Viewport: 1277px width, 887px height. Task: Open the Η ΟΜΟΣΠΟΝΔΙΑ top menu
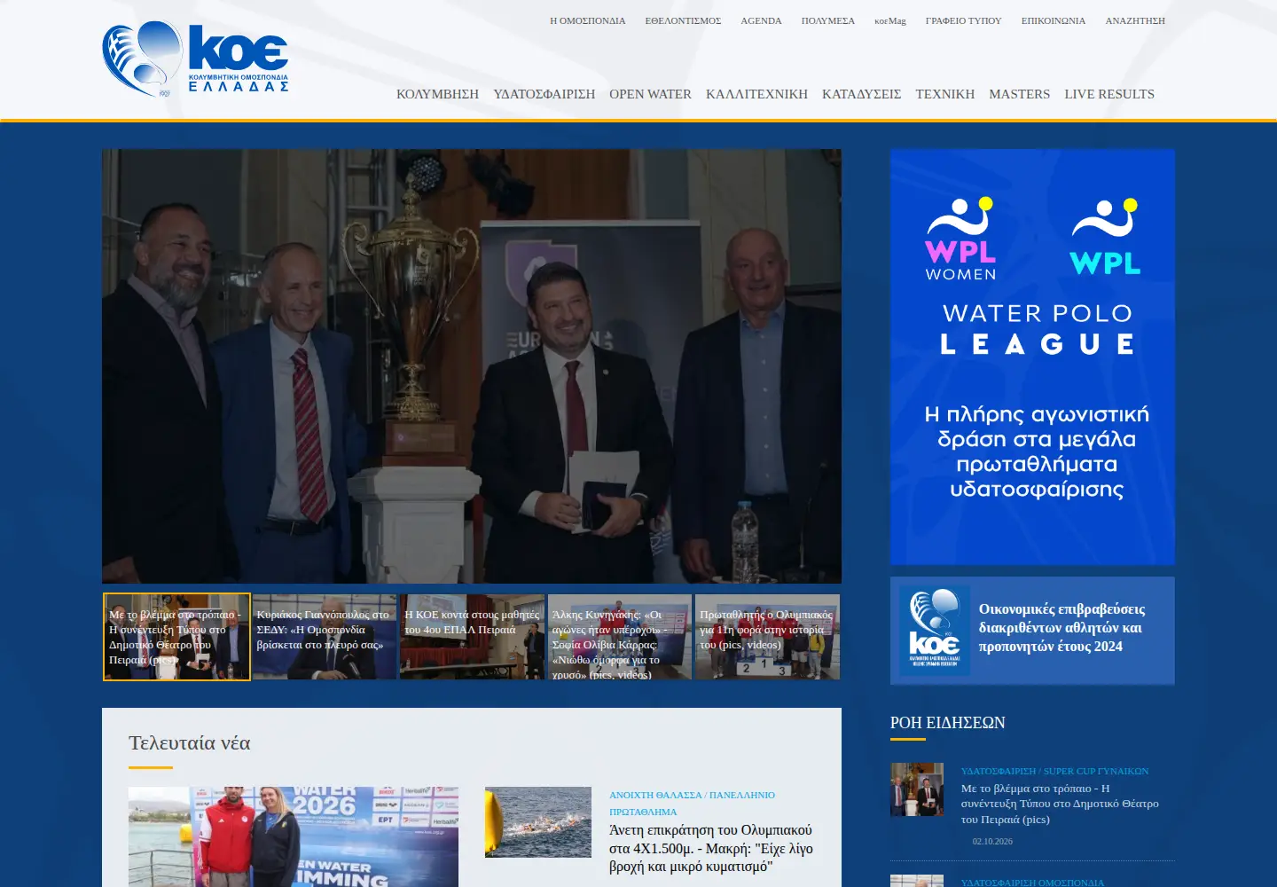click(588, 20)
